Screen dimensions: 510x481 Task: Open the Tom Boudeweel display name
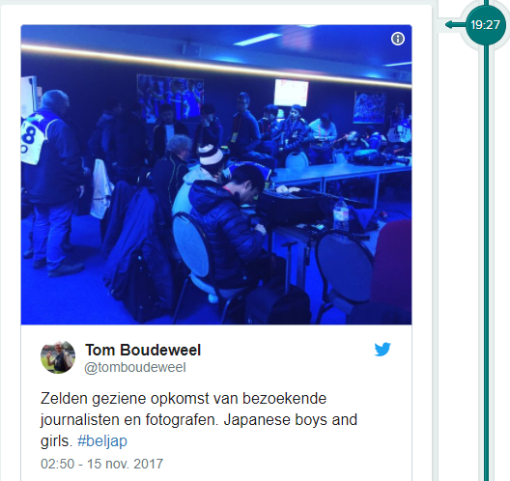coord(143,350)
